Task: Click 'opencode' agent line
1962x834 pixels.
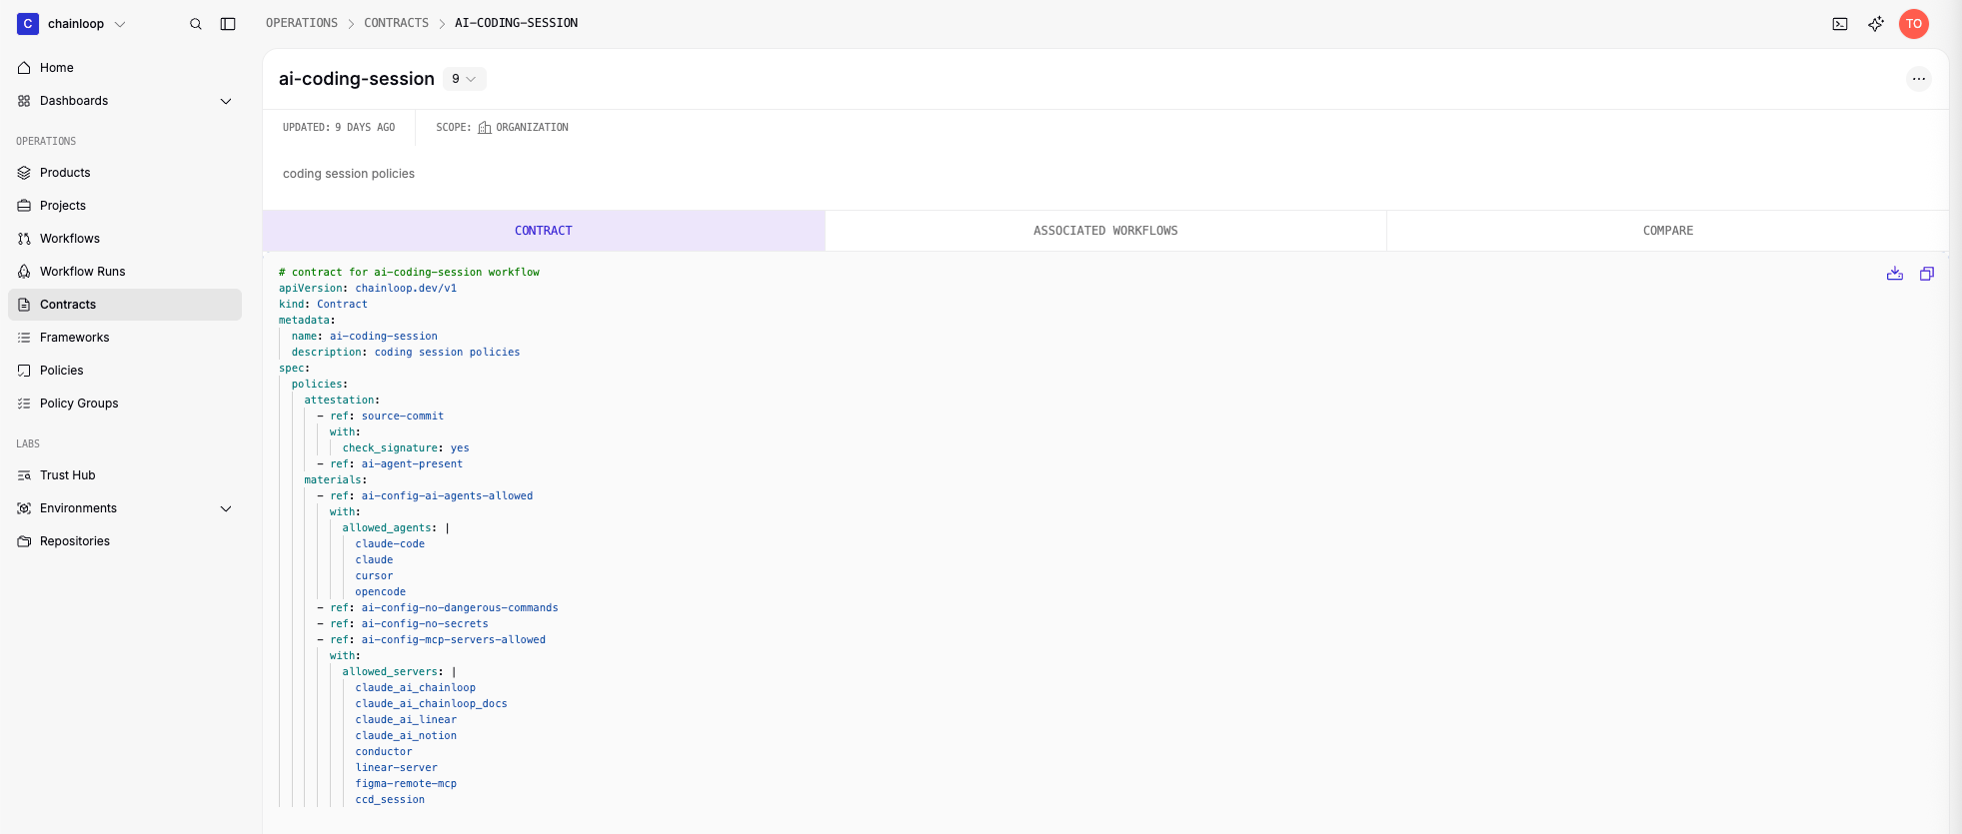Action: click(x=380, y=592)
